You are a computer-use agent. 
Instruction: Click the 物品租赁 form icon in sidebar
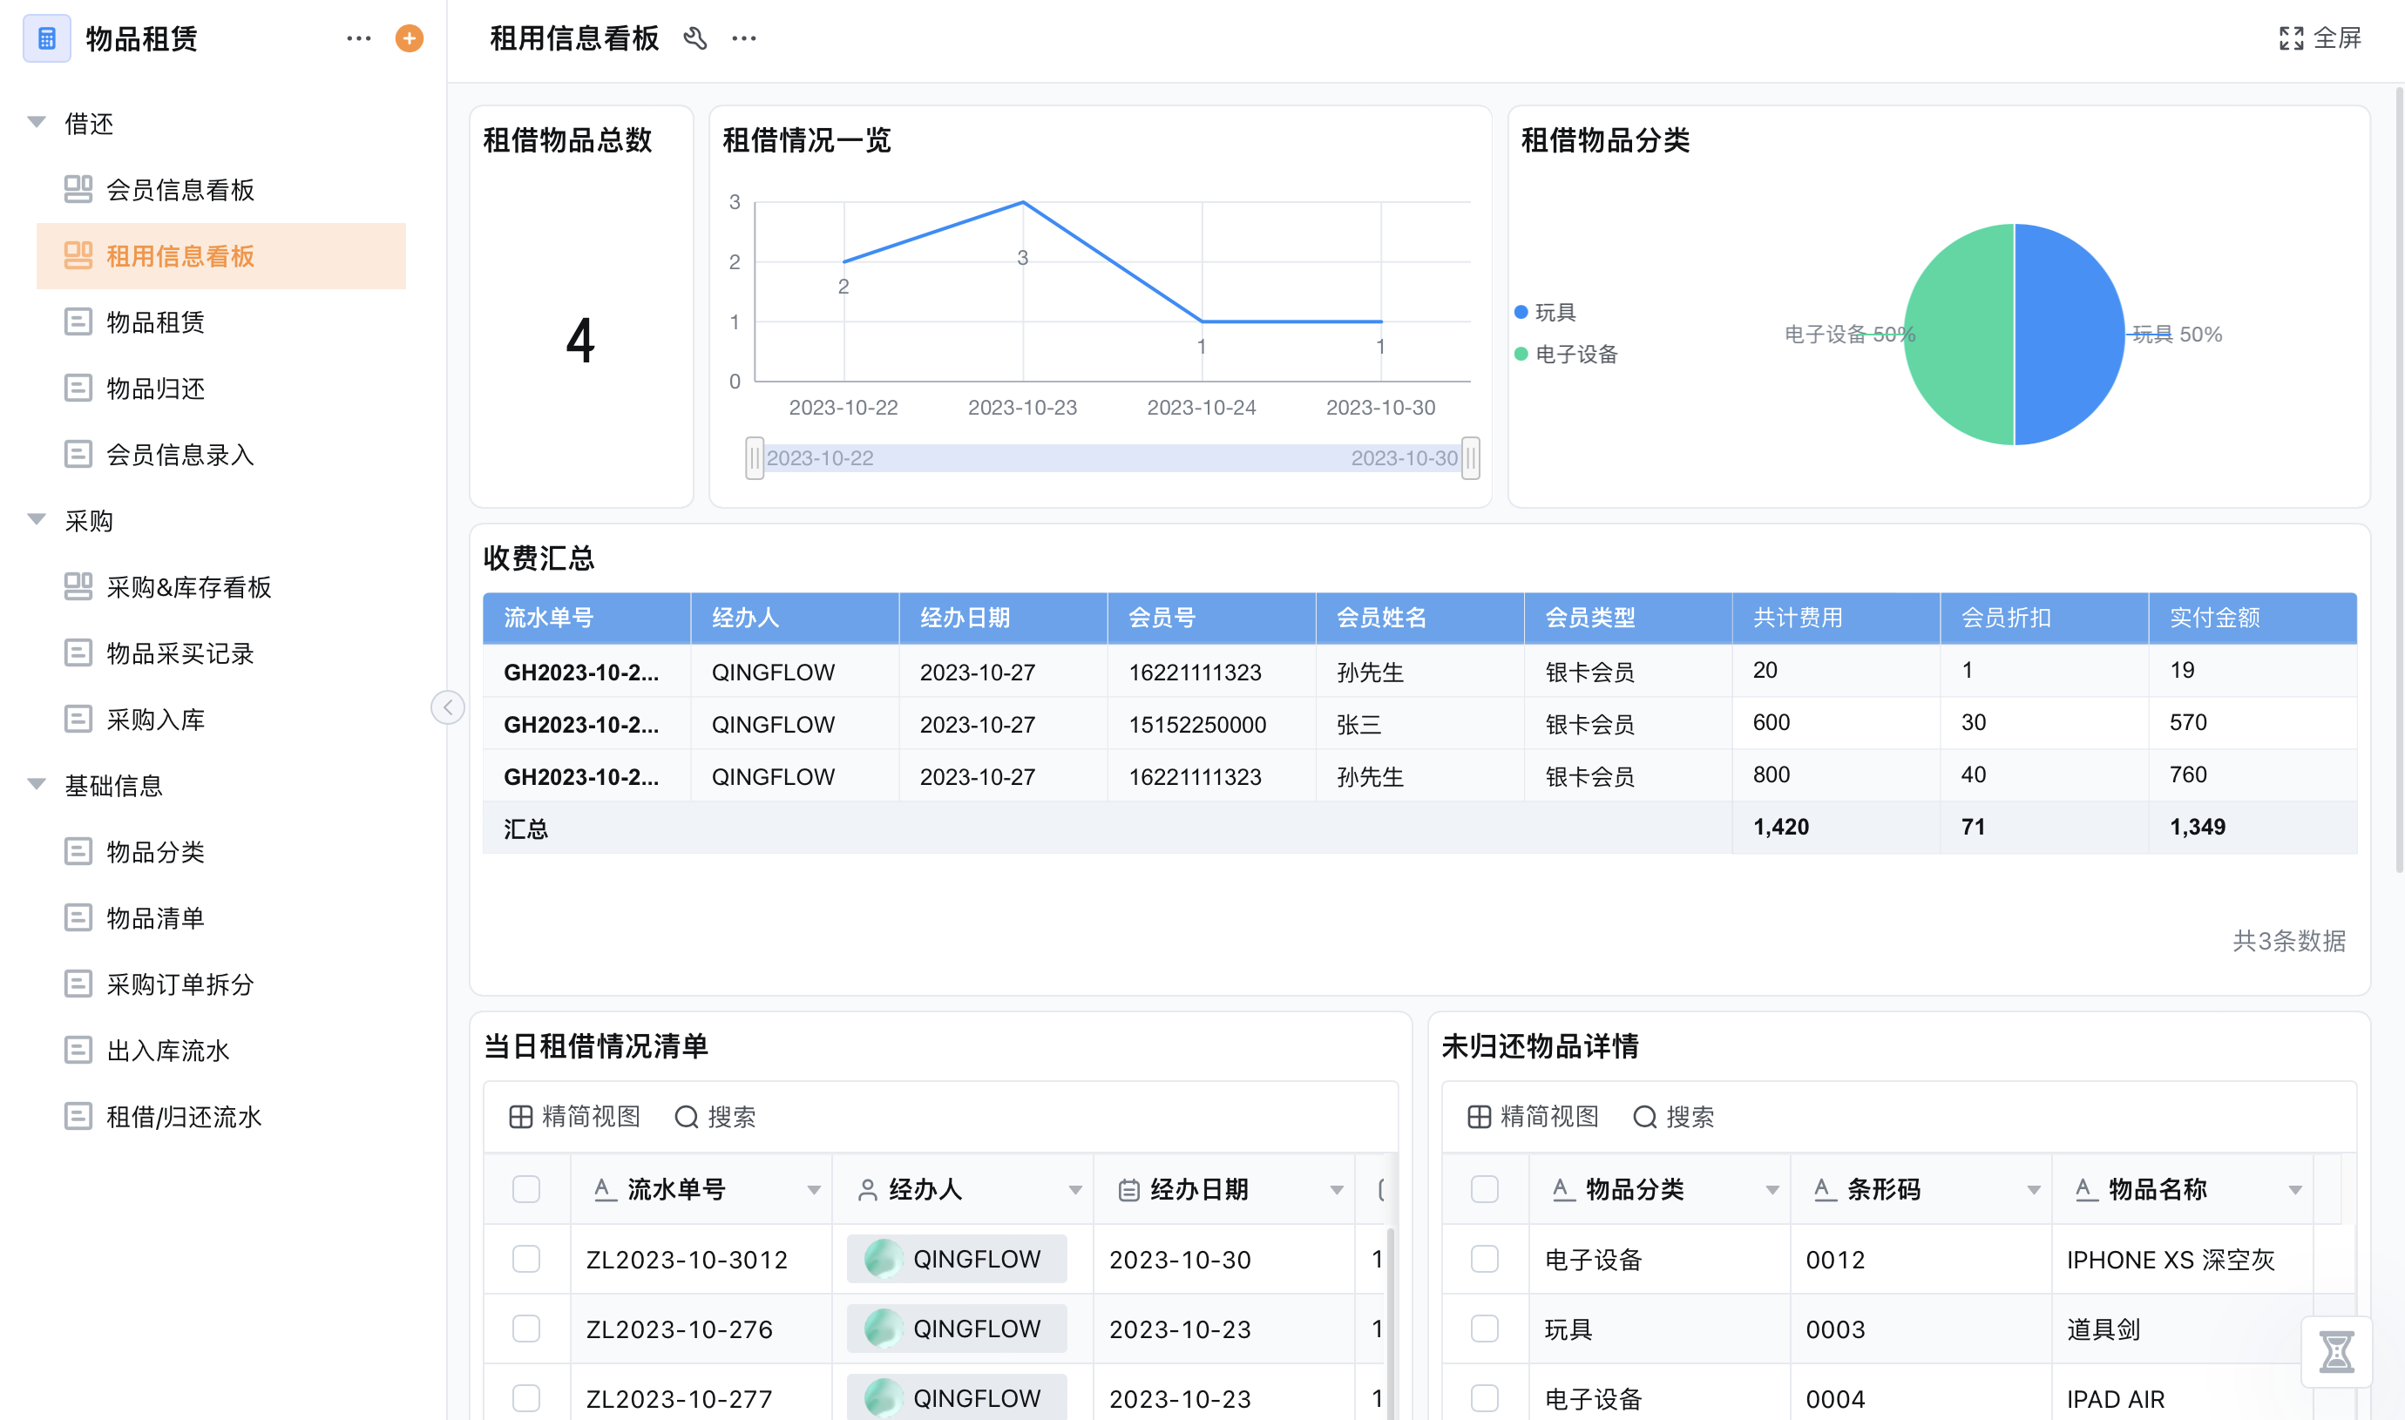[78, 321]
